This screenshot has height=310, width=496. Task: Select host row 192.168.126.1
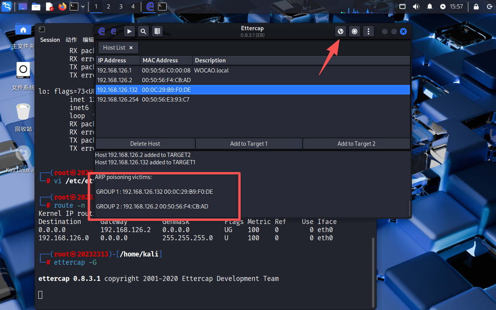pyautogui.click(x=253, y=71)
